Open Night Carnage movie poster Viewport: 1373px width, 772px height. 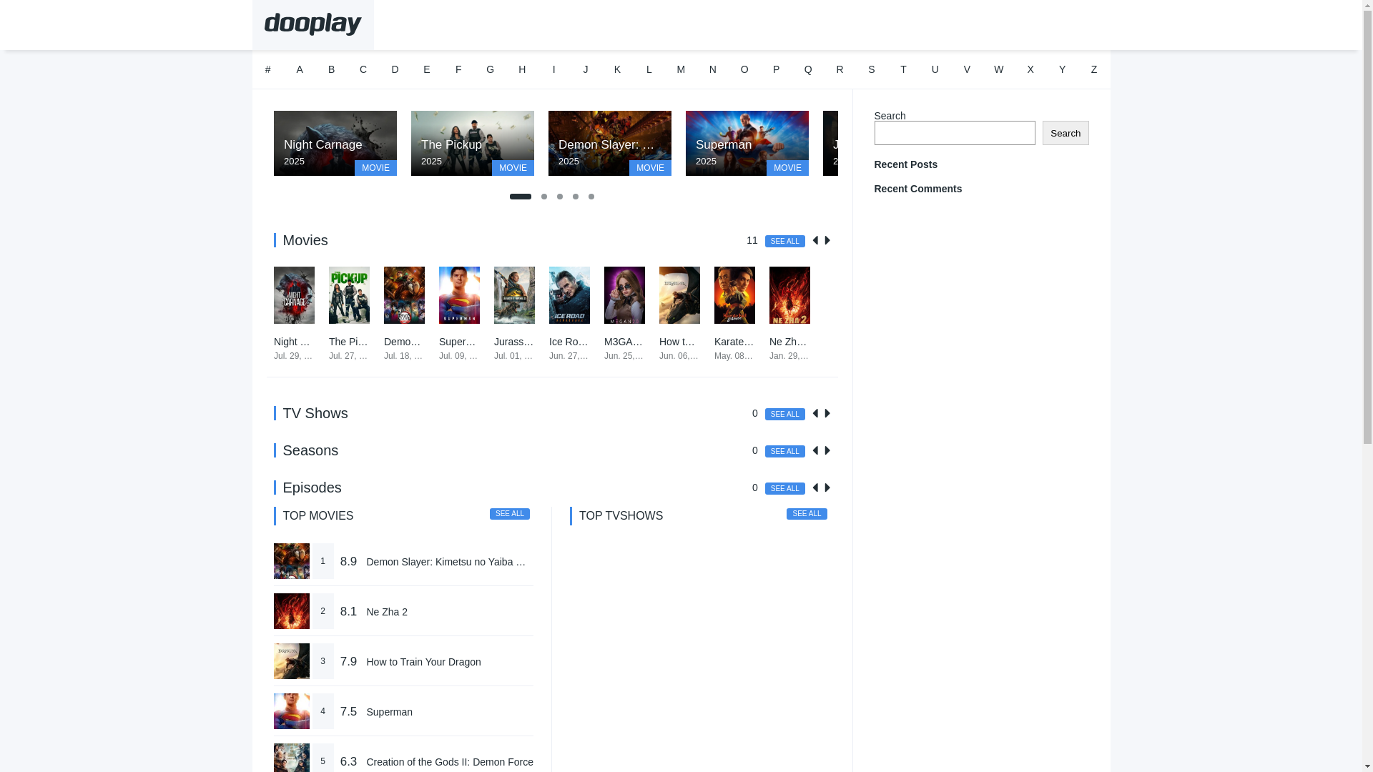coord(294,295)
